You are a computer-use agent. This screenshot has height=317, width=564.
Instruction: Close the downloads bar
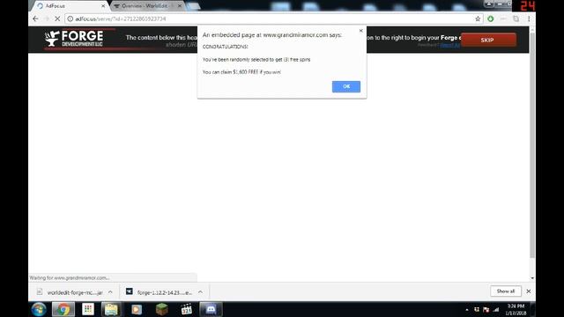point(529,291)
